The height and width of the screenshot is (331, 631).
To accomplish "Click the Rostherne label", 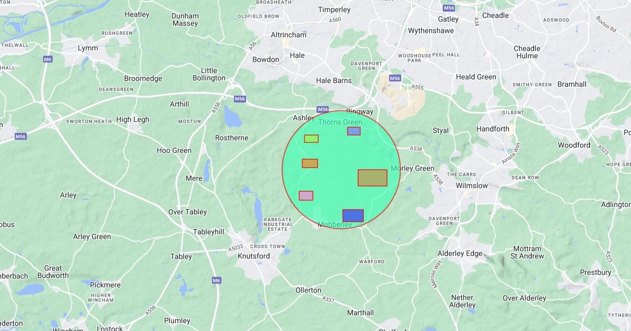I will click(232, 138).
